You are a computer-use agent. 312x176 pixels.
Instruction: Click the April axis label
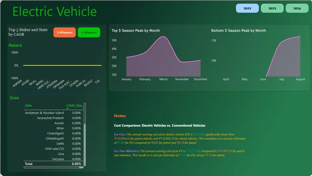point(226,79)
